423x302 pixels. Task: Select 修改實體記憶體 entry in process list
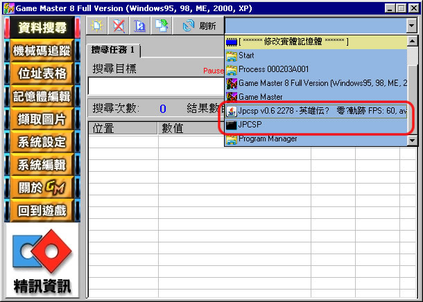point(316,42)
